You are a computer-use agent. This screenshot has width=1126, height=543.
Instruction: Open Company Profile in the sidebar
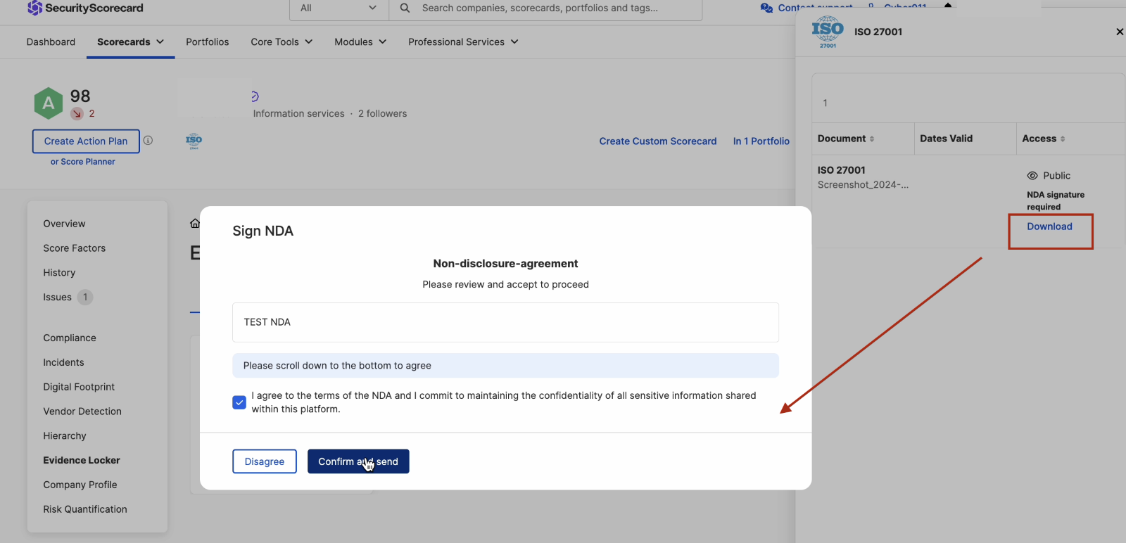[80, 485]
